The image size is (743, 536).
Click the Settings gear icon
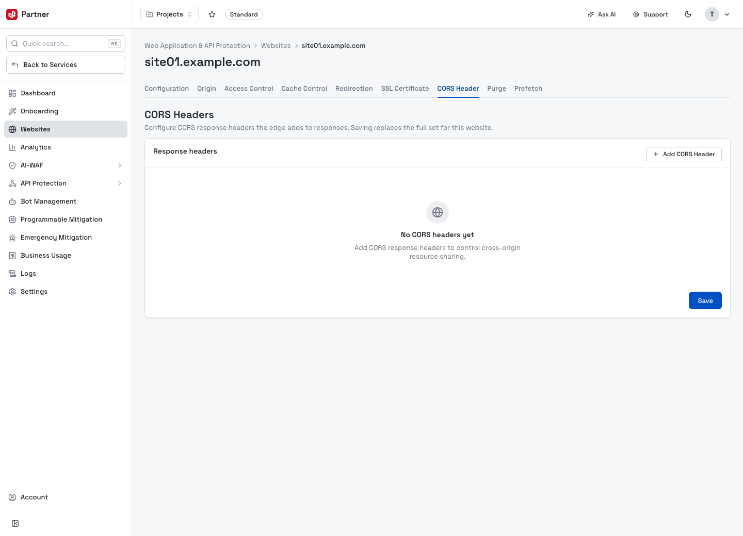(x=12, y=292)
